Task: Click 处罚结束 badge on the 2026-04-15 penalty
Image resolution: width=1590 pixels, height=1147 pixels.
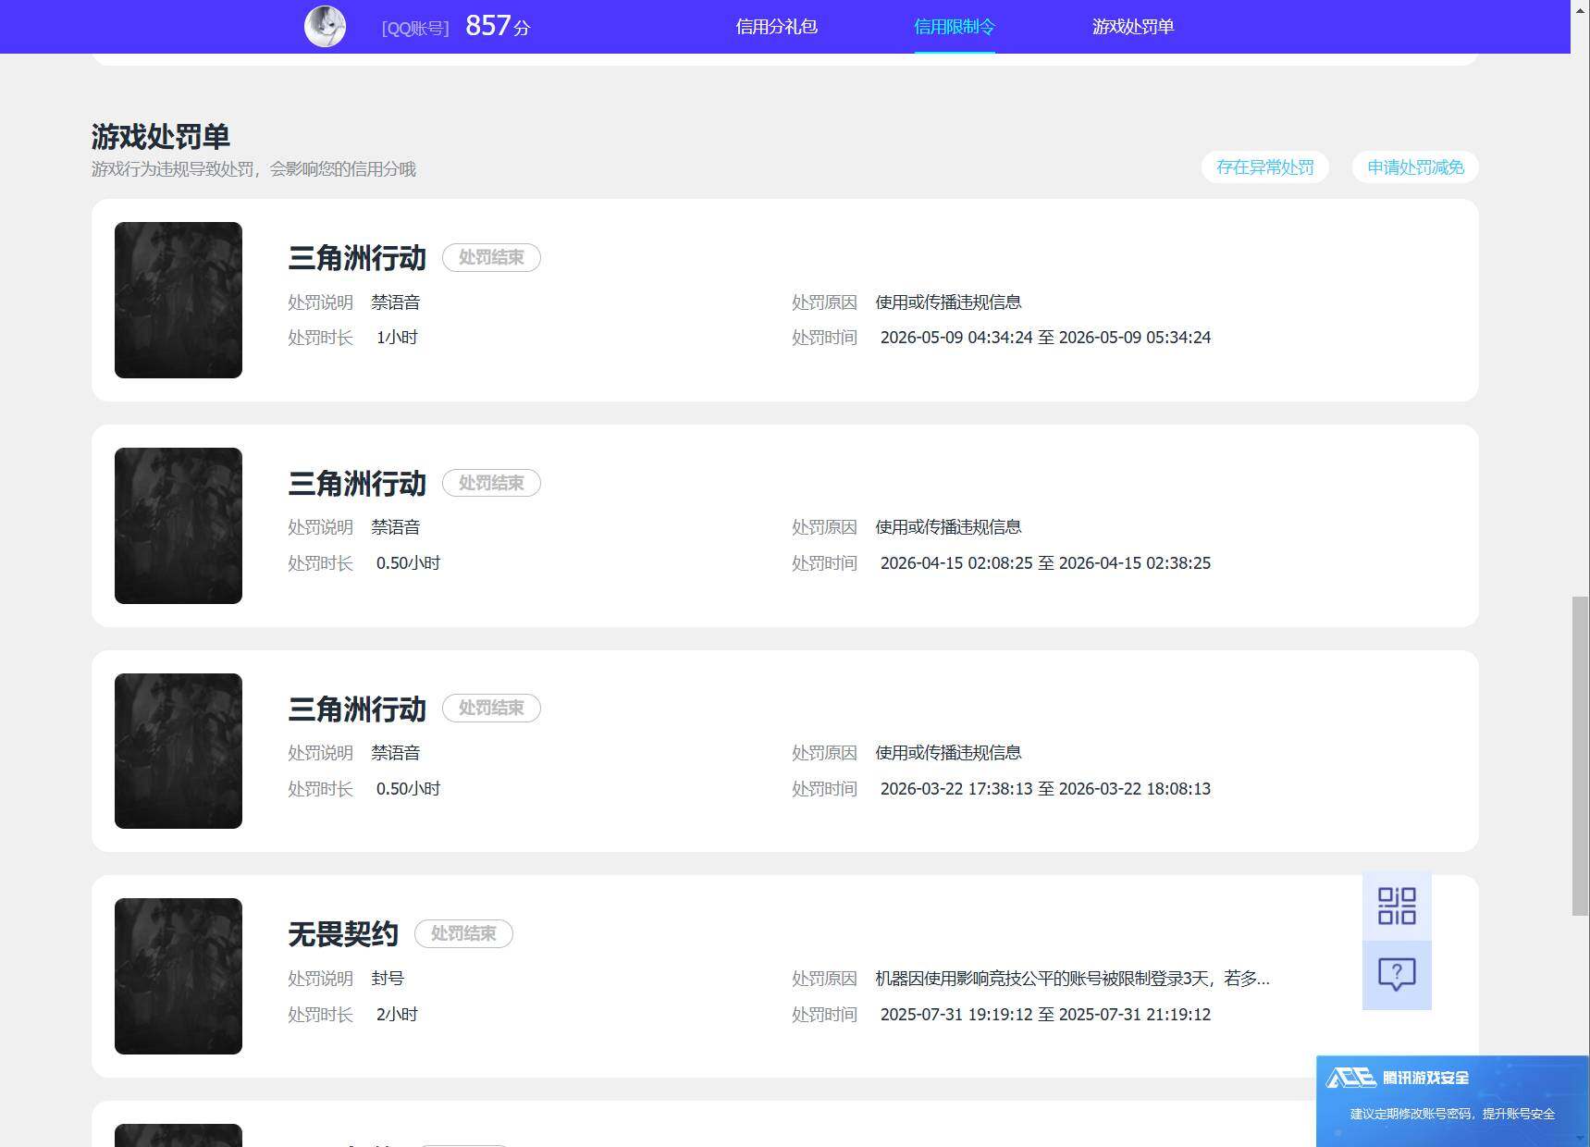Action: pos(491,483)
